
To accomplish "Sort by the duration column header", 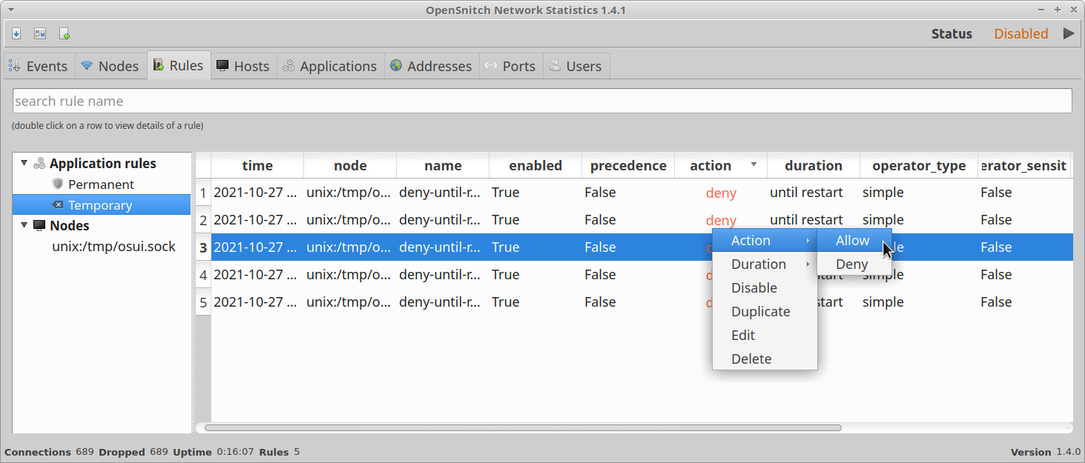I will pos(814,166).
